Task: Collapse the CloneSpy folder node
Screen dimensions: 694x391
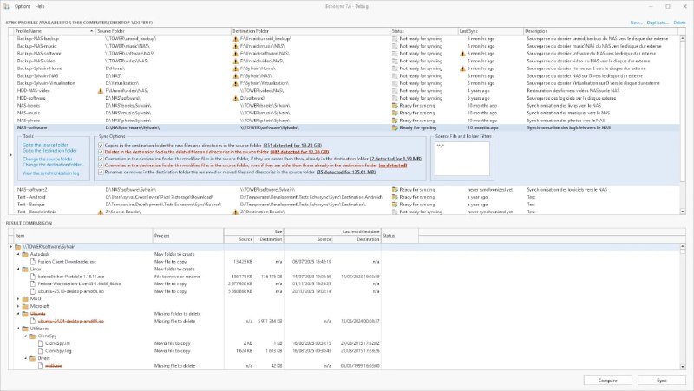Action: pos(26,336)
